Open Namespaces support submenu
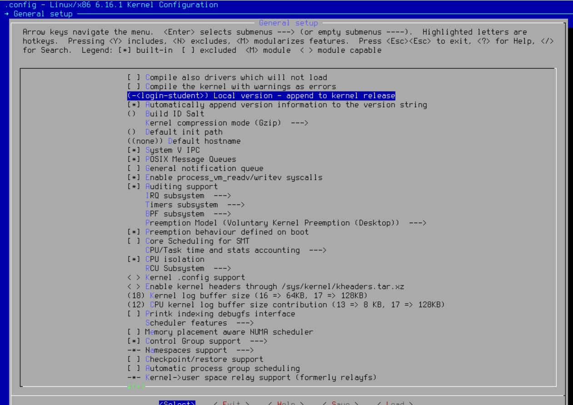573x405 pixels. [191, 350]
